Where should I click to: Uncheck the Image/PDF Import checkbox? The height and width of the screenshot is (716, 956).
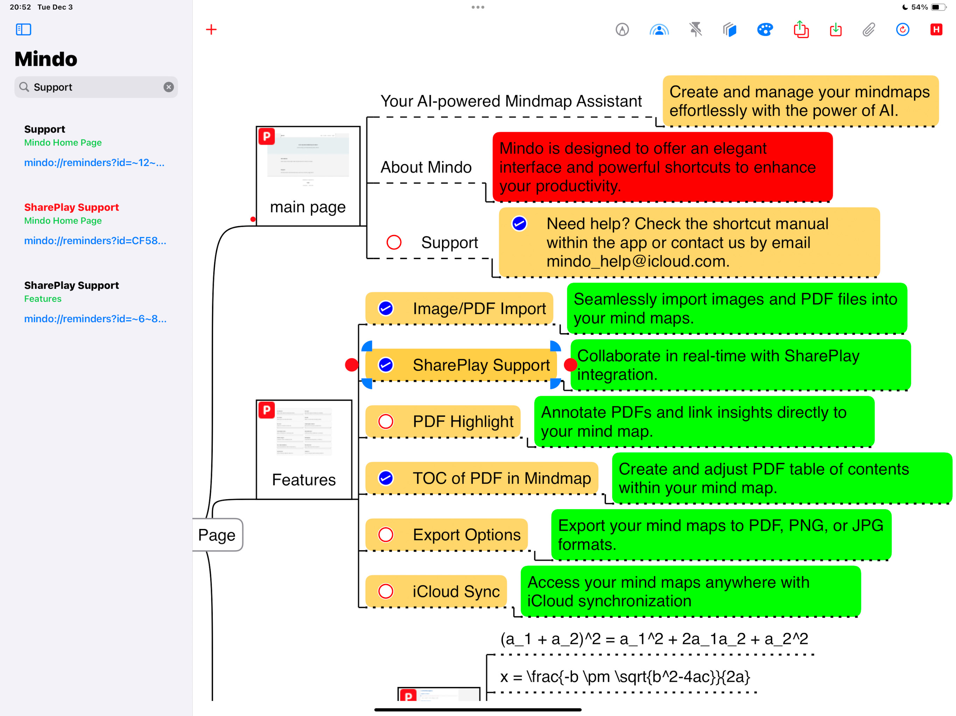386,308
